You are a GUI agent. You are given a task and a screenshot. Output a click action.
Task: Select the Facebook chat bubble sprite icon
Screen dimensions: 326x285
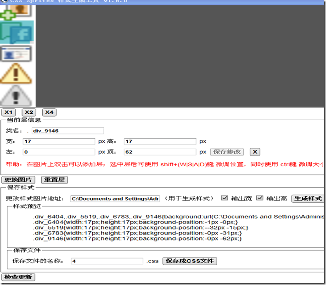[17, 32]
